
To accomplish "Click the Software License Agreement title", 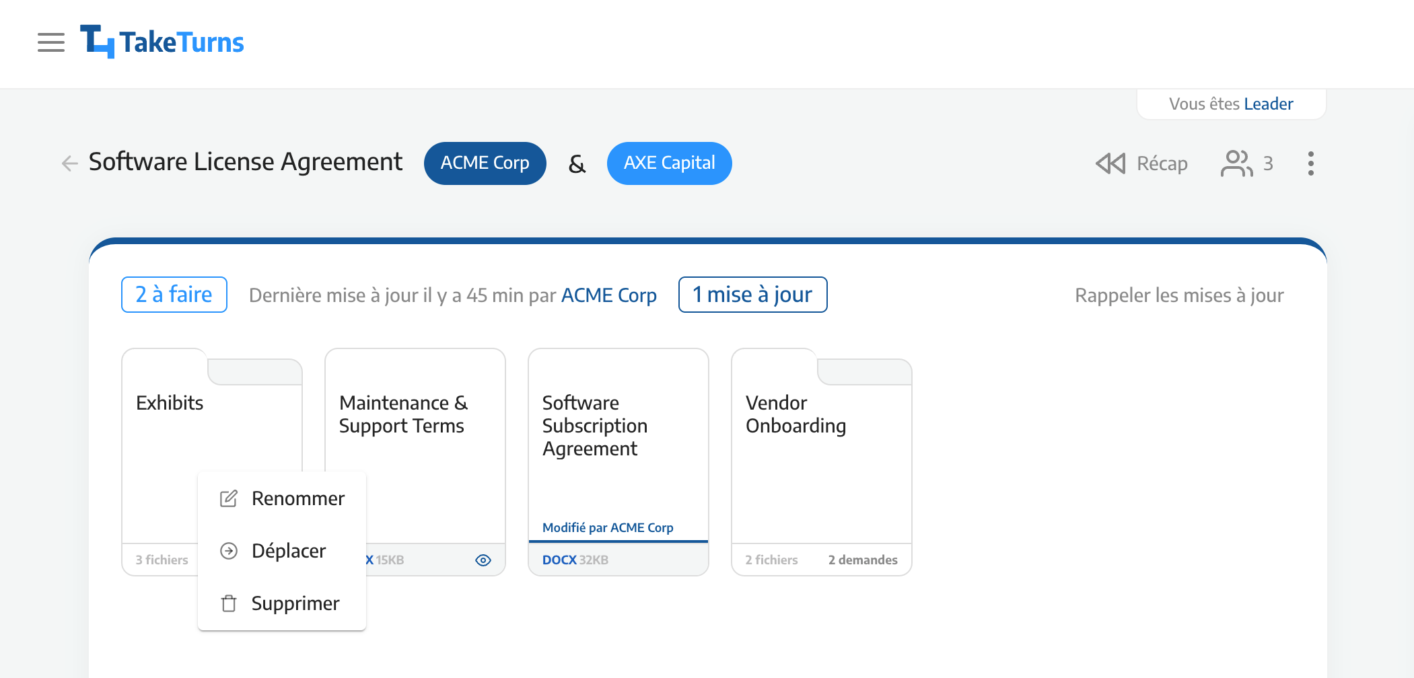I will pyautogui.click(x=246, y=162).
